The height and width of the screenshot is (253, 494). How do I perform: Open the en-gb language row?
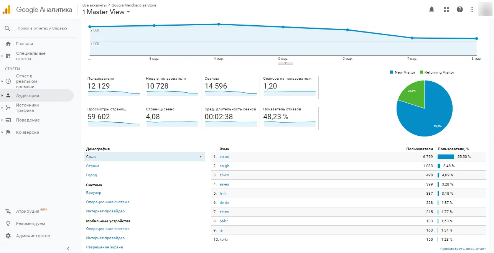(224, 166)
